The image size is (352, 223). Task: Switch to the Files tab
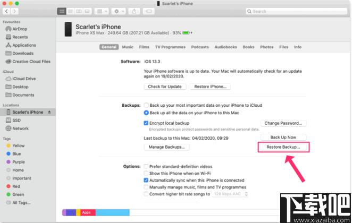point(284,47)
